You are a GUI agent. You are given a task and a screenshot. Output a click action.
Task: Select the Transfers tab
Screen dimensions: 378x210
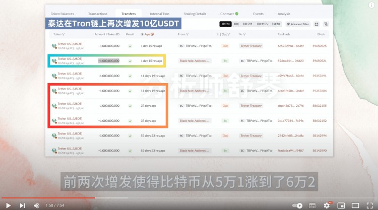[129, 14]
